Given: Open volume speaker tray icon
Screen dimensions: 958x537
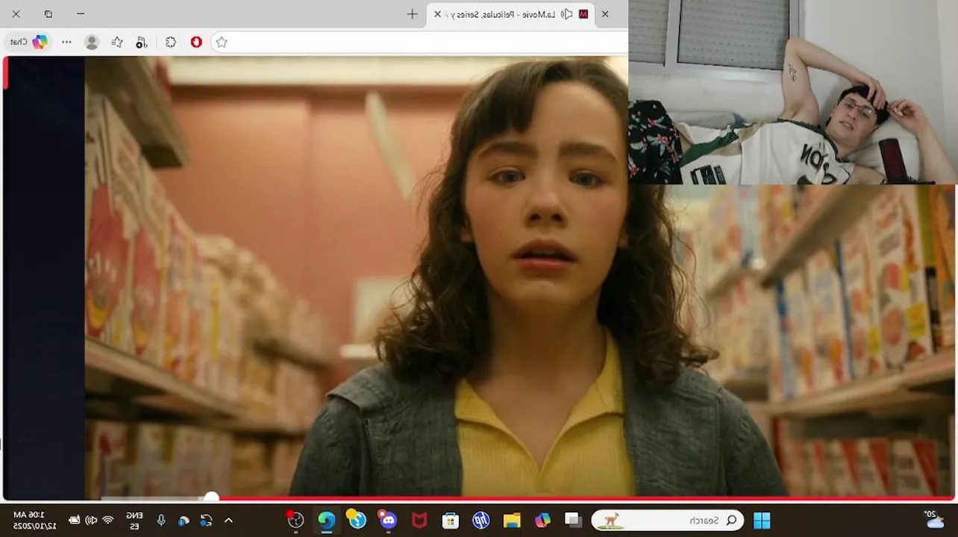Looking at the screenshot, I should coord(91,520).
